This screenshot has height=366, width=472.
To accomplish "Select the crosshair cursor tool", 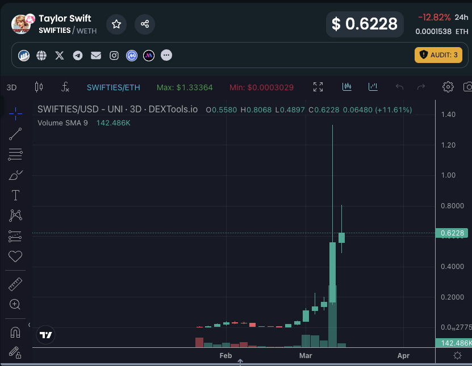I will click(x=15, y=113).
